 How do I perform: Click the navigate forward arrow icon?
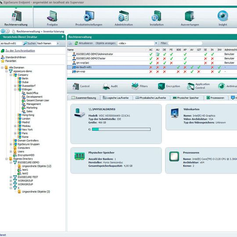7,31
